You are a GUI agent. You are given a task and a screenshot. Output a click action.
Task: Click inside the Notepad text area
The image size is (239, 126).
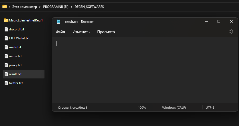point(145,70)
